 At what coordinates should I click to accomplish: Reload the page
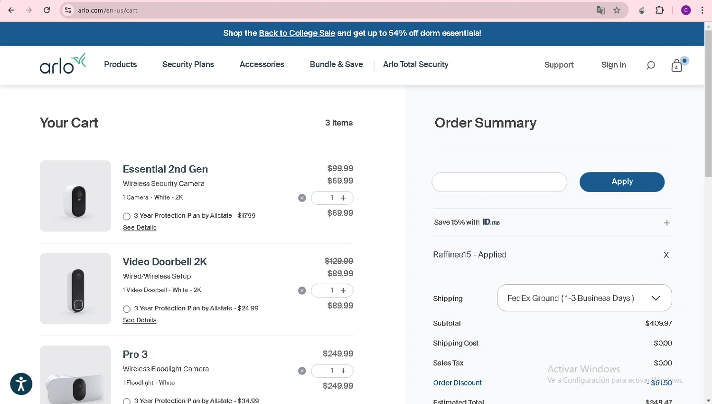[x=47, y=10]
